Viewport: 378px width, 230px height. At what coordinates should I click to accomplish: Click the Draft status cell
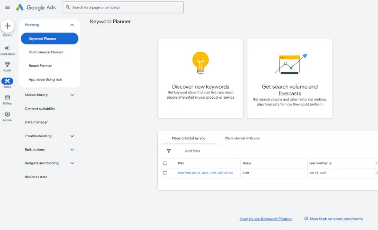(x=245, y=173)
